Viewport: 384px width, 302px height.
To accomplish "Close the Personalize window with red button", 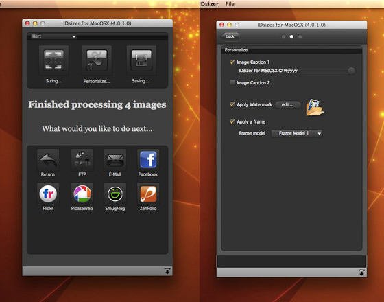I will click(x=221, y=25).
